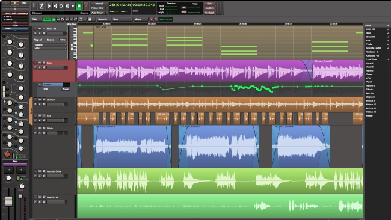The image size is (391, 220).
Task: Adjust the Kick track gain slider
Action: tap(57, 120)
